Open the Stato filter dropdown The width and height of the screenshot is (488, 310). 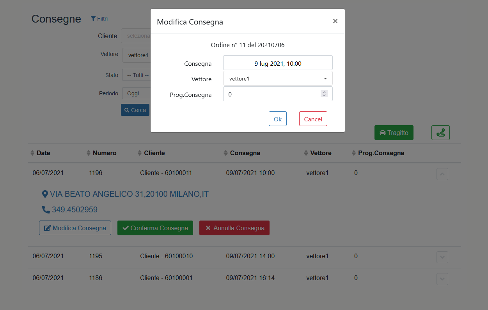(136, 75)
